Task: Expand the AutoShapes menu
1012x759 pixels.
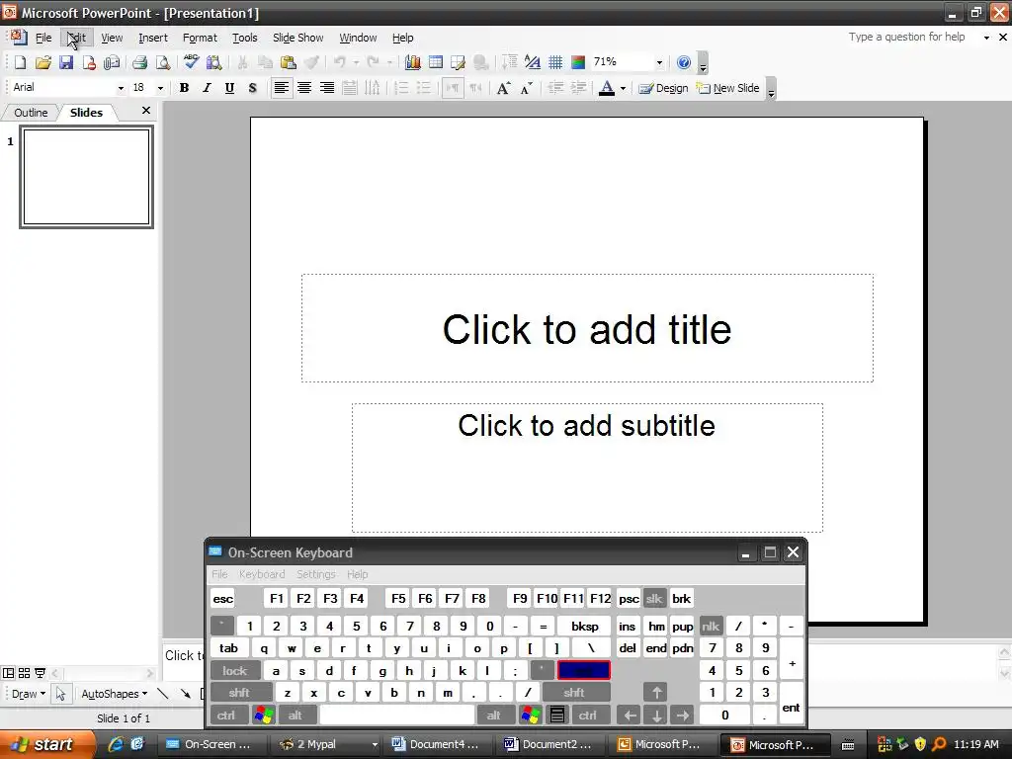Action: [x=115, y=694]
